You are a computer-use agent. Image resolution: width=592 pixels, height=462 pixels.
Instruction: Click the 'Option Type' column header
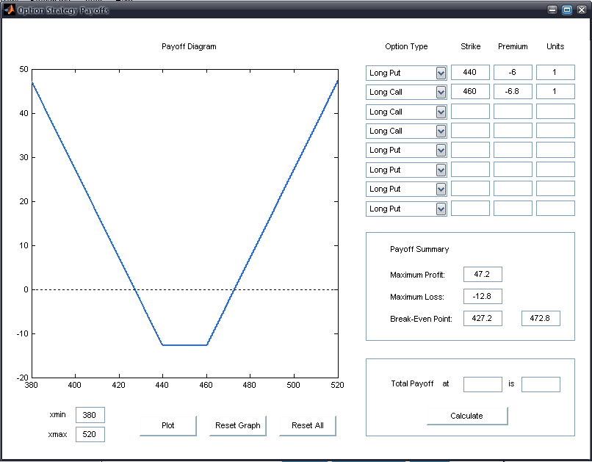coord(406,46)
